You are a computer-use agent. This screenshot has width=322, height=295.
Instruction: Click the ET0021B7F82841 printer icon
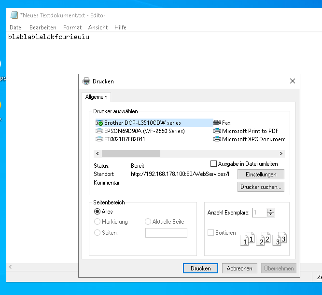click(x=99, y=139)
